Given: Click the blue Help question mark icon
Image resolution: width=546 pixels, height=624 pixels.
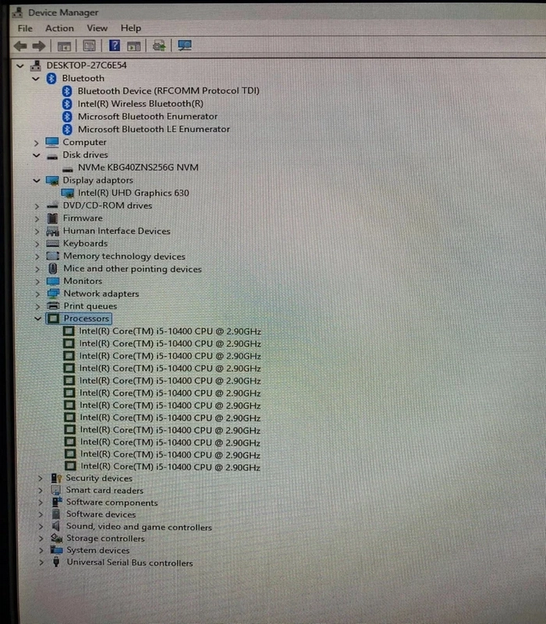Looking at the screenshot, I should [115, 46].
